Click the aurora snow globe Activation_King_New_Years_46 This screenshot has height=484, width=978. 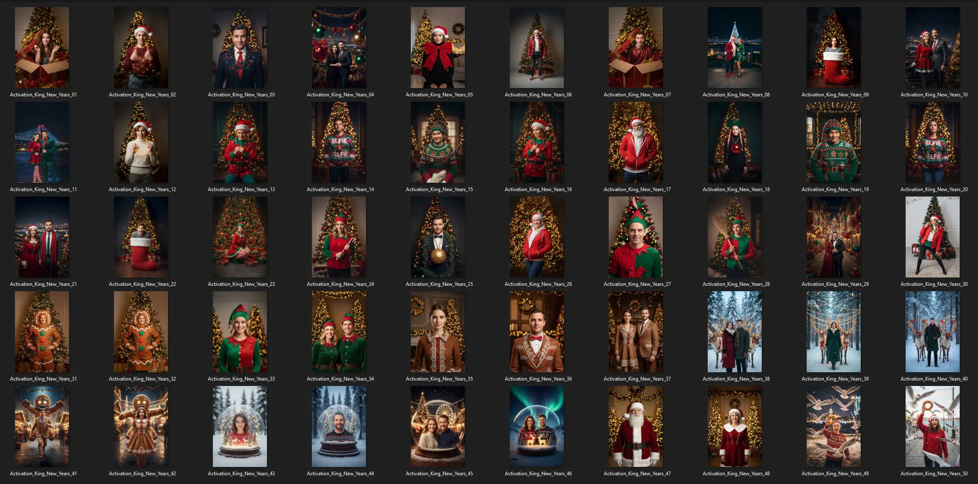point(537,426)
